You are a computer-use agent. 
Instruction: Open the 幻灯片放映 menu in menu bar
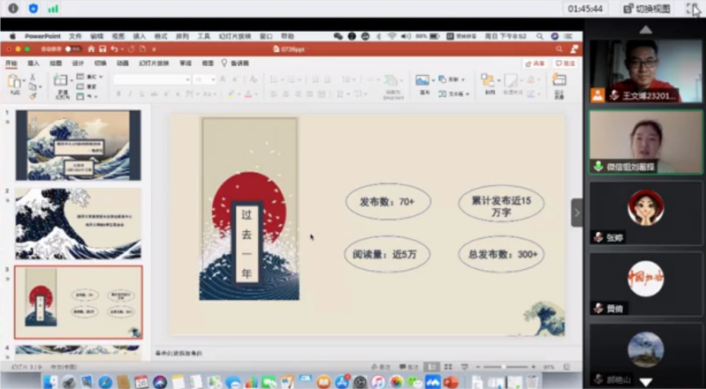tap(235, 36)
